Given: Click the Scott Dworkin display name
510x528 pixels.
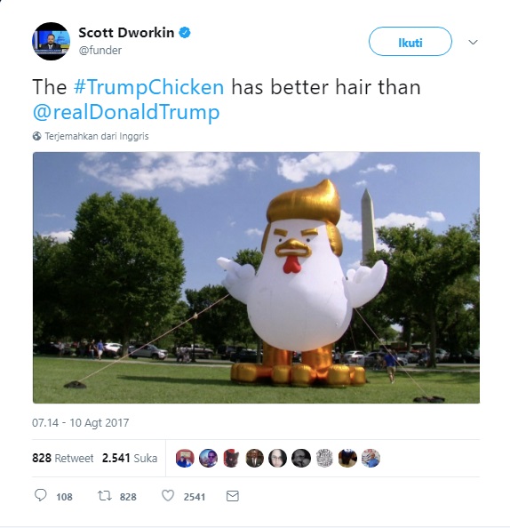Looking at the screenshot, I should (126, 33).
